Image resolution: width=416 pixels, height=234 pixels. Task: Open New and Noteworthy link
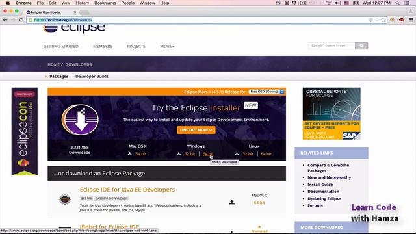330,177
